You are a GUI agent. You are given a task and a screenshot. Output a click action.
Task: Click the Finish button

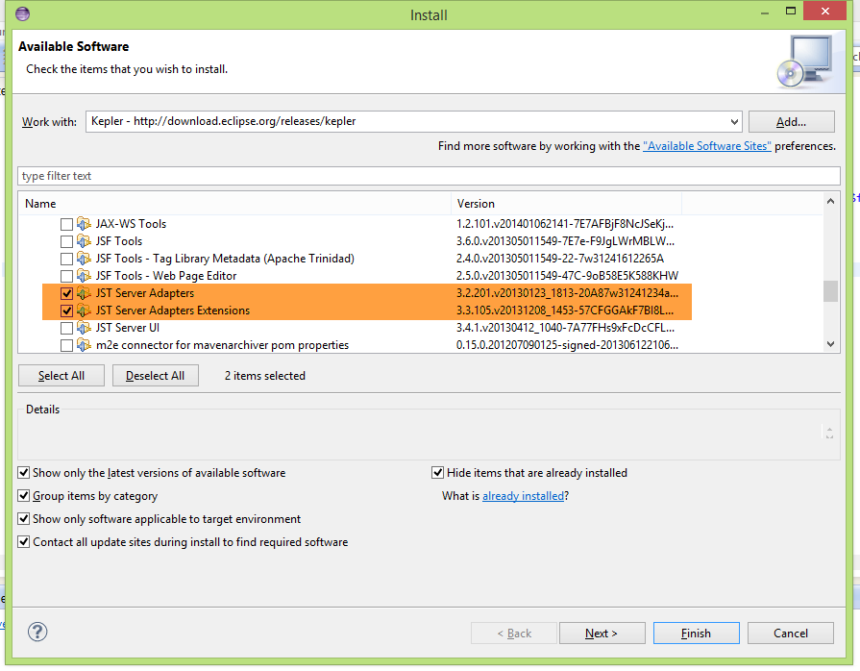[x=696, y=634]
